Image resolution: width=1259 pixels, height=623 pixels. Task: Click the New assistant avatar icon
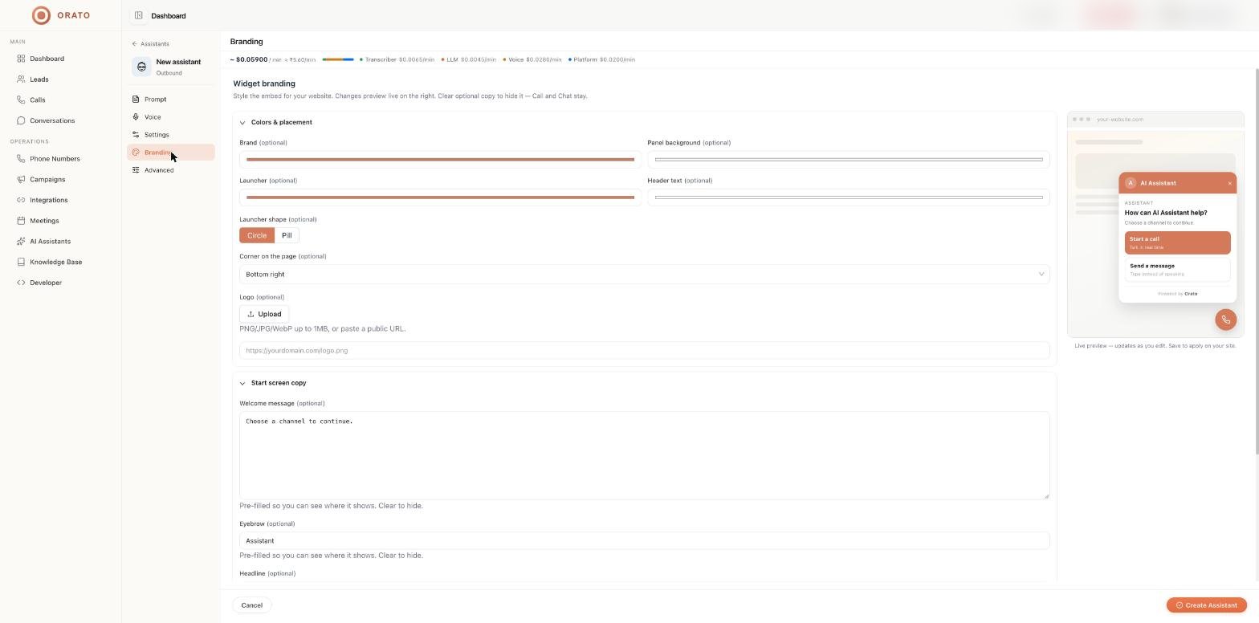tap(142, 67)
